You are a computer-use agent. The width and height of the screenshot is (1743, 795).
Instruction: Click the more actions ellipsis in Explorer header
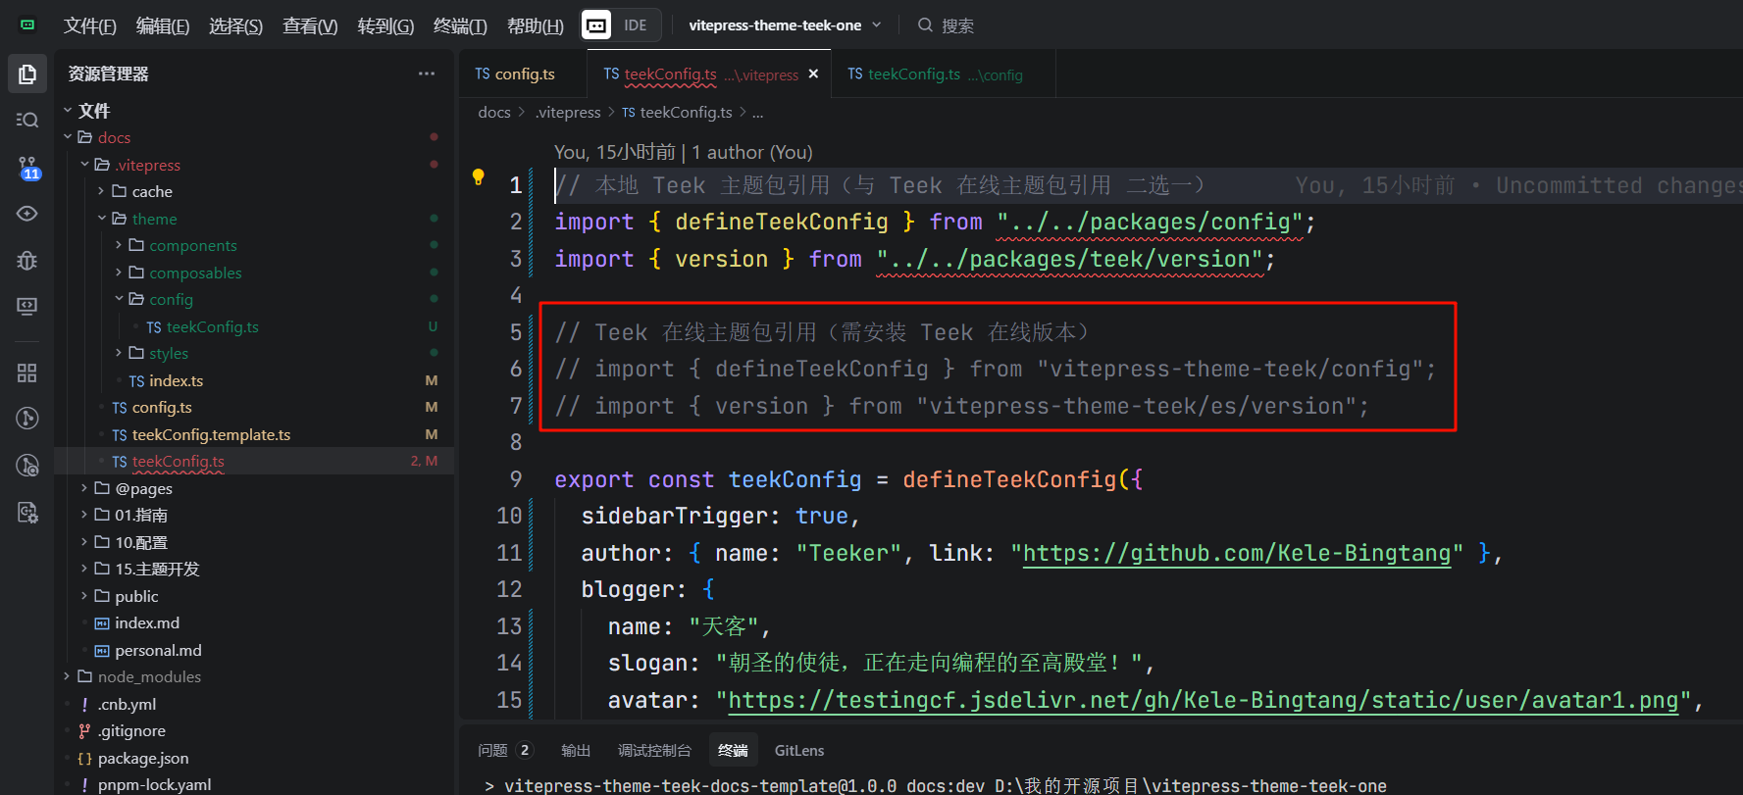pyautogui.click(x=426, y=74)
